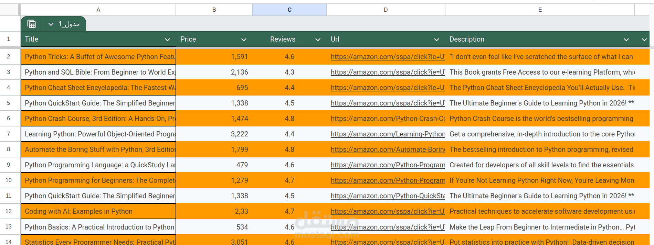Select the 'Automate the Boring Stuff' title cell
Image resolution: width=654 pixels, height=245 pixels.
98,149
